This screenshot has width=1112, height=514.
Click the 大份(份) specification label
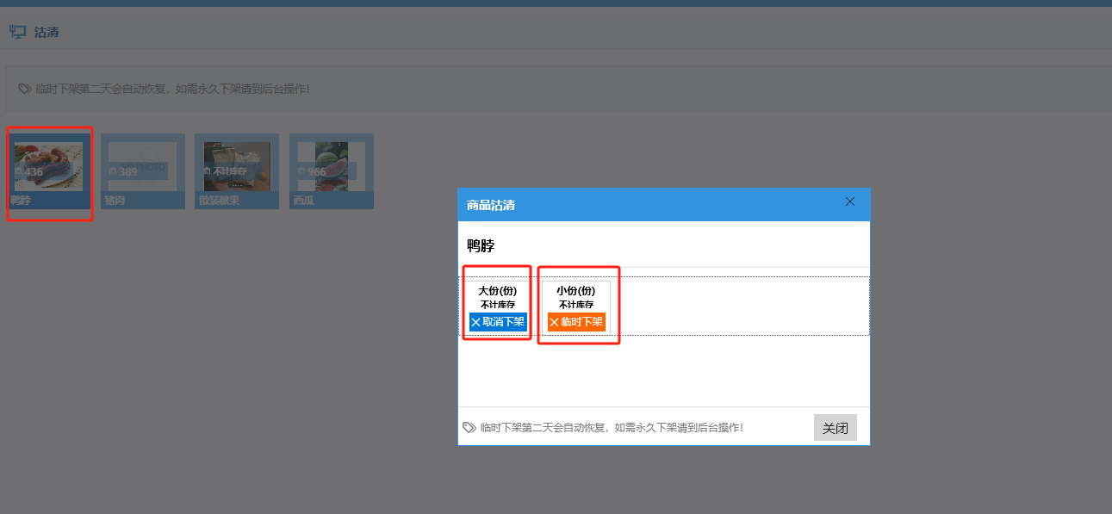tap(498, 291)
